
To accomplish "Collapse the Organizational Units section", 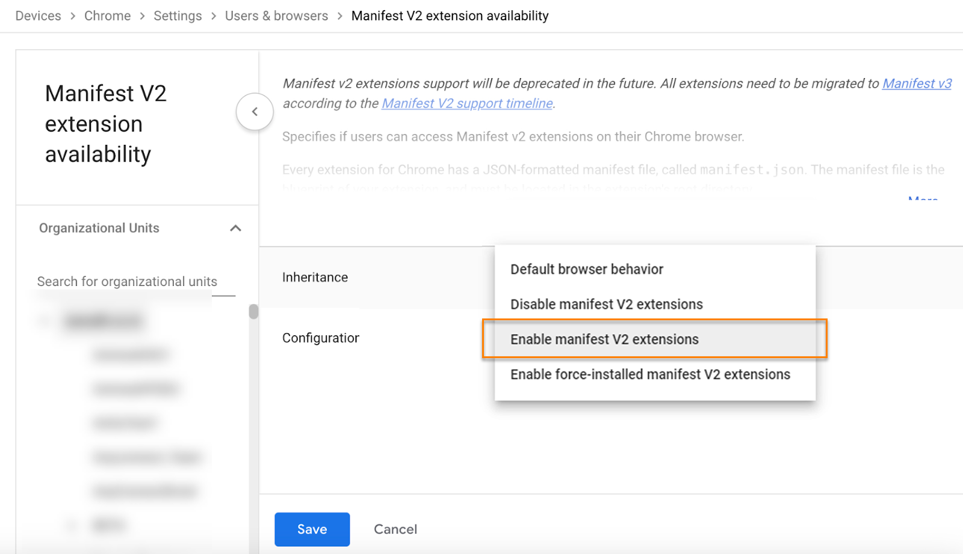I will 235,228.
